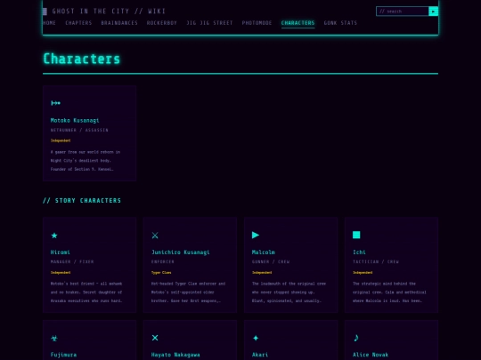Click Motoko's card description text
481x360 pixels.
pos(86,160)
